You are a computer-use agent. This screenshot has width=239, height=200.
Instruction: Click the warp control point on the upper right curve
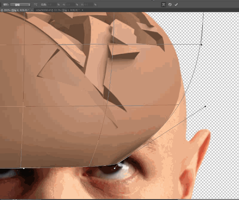coord(201,45)
